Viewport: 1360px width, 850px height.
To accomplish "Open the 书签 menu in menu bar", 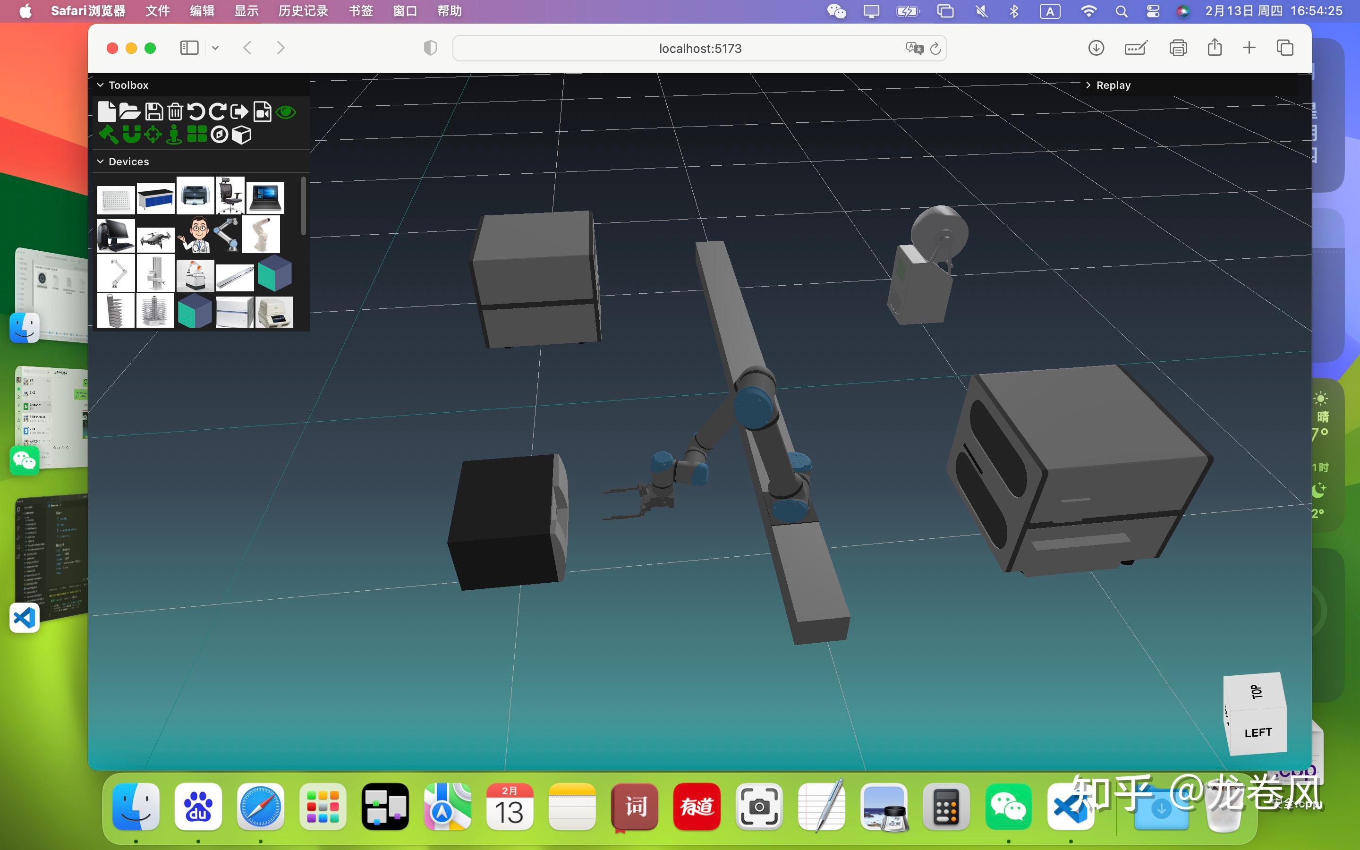I will [x=360, y=11].
